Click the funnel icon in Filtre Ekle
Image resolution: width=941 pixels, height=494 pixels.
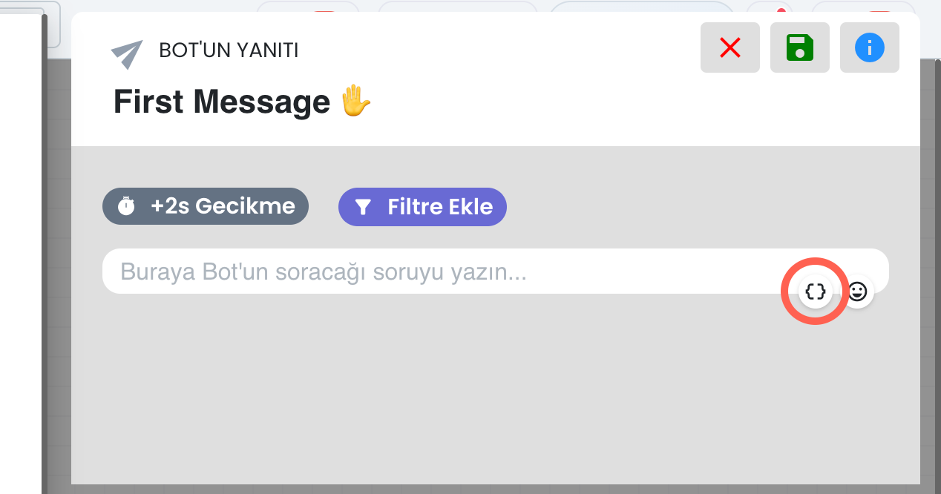click(363, 207)
